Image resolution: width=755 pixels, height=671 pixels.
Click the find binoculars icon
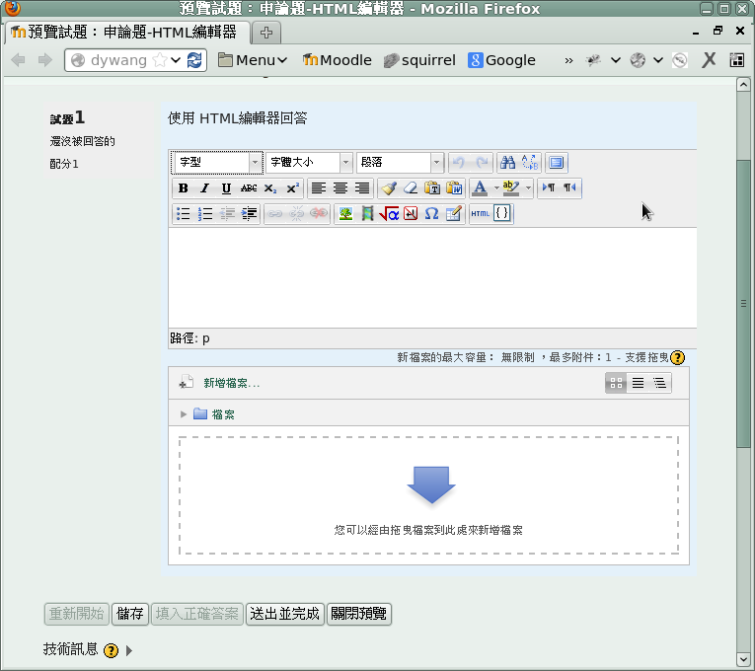[x=507, y=163]
